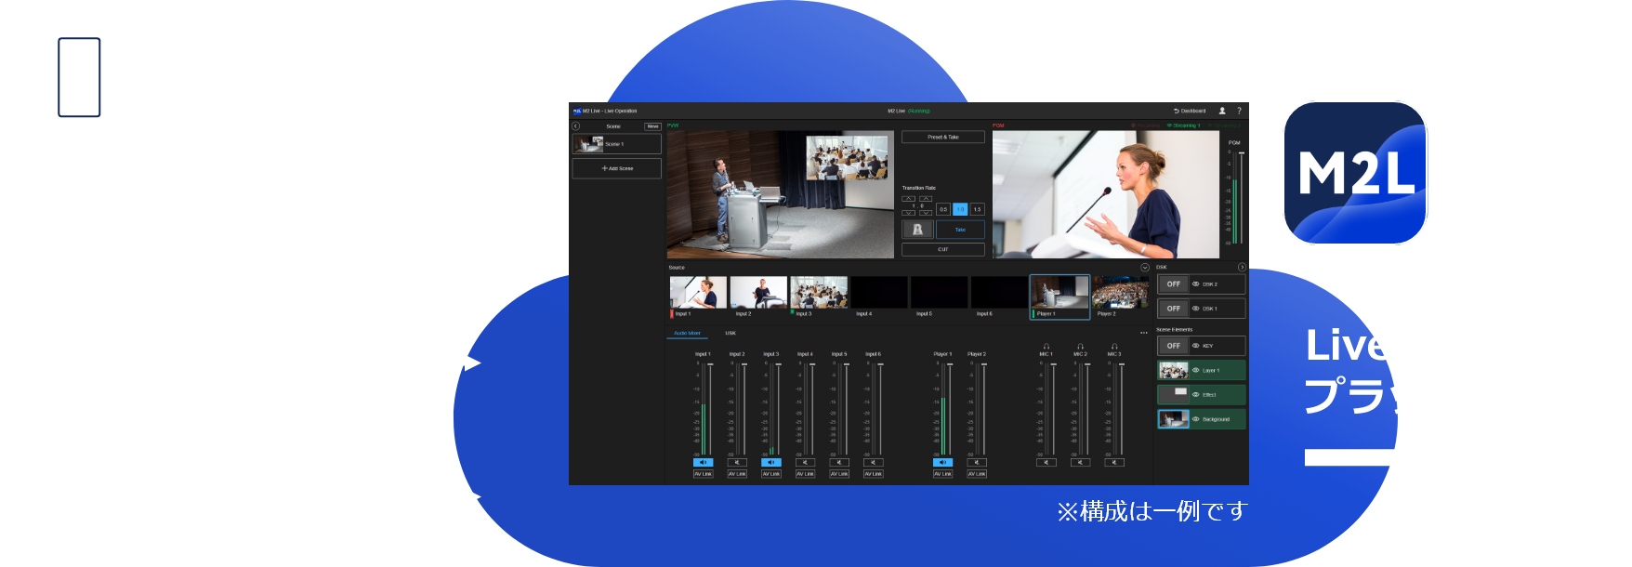Open the help question mark icon
Viewport: 1632px width, 567px height.
(x=1238, y=111)
